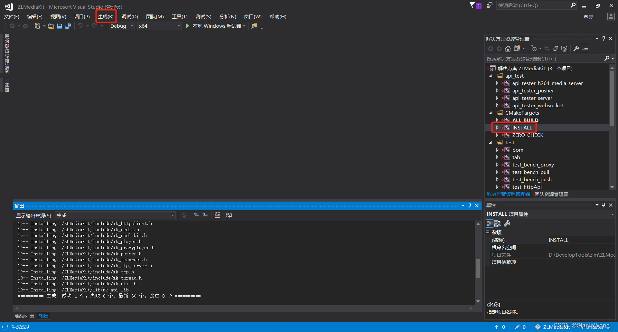This screenshot has width=618, height=332.
Task: Click the Categorized view icon in Properties panel
Action: click(x=489, y=223)
